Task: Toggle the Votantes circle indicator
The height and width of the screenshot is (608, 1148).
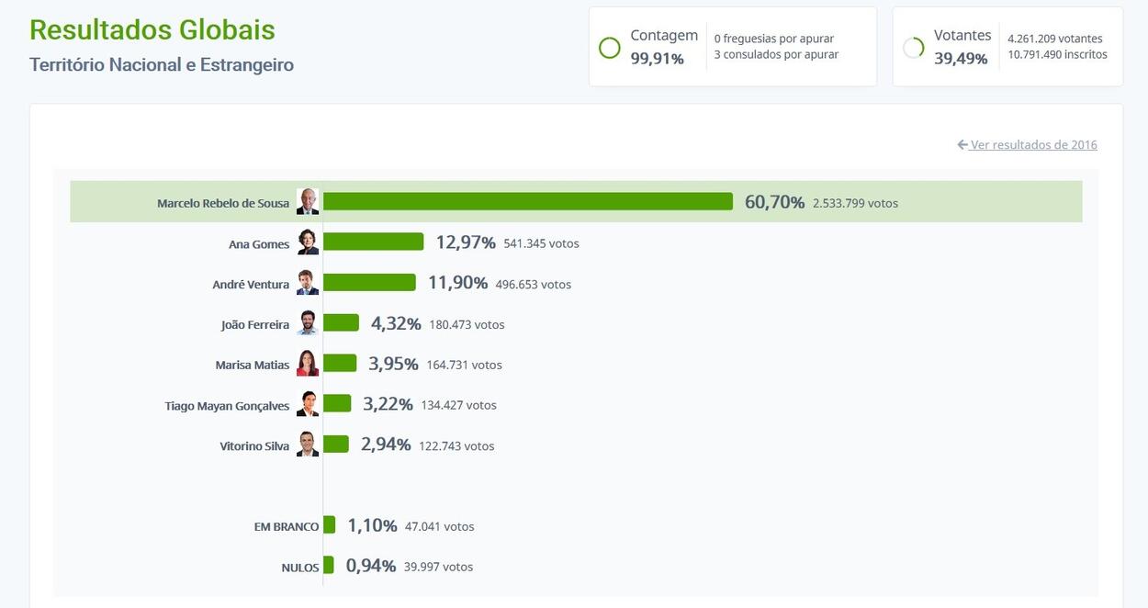Action: coord(914,46)
